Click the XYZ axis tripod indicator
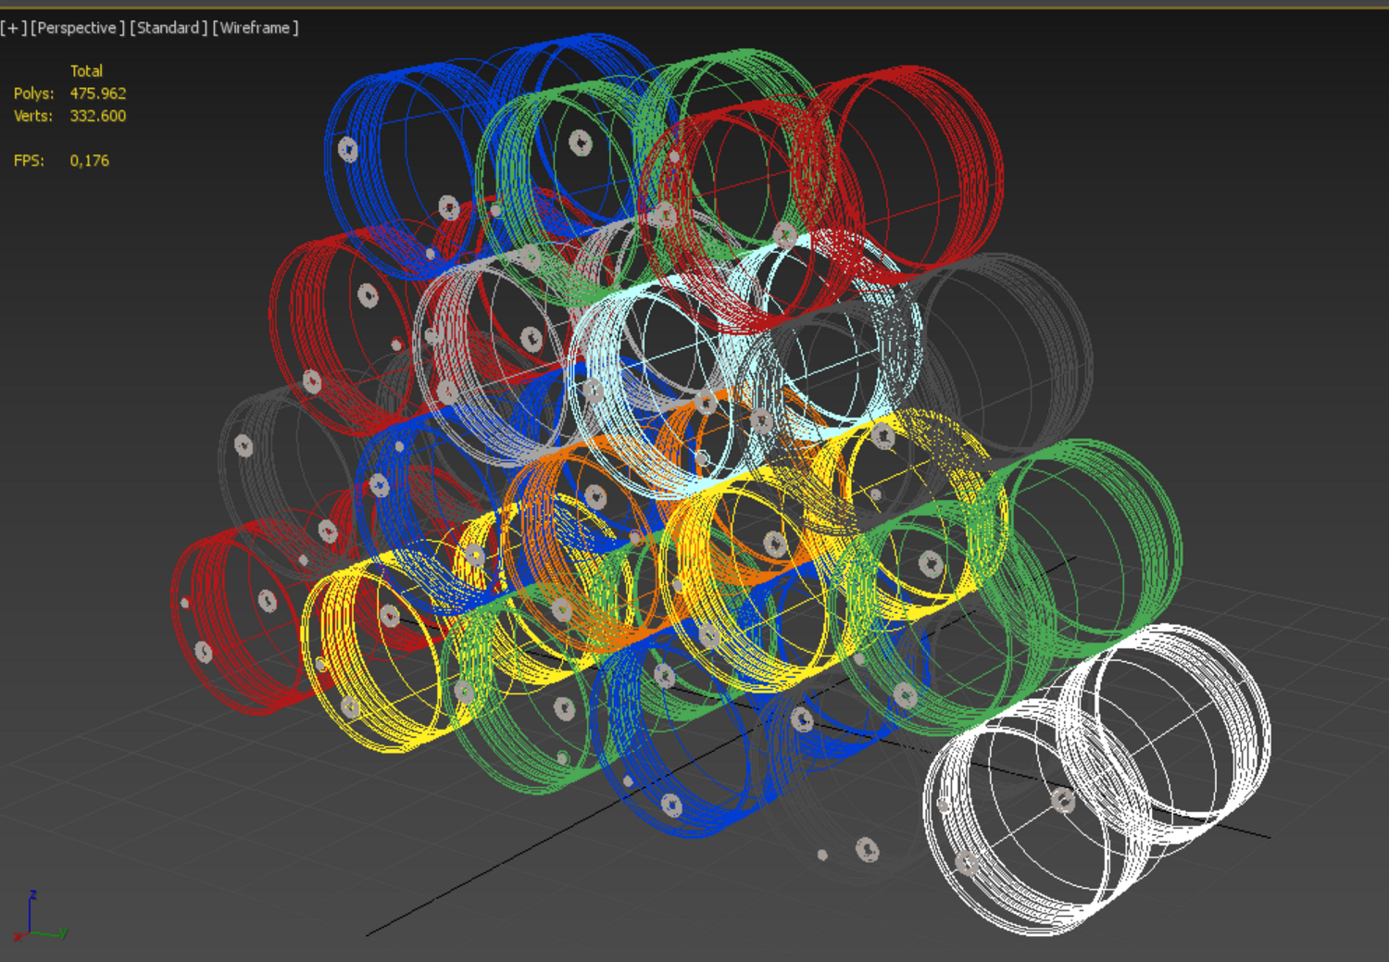This screenshot has width=1389, height=962. coord(40,917)
